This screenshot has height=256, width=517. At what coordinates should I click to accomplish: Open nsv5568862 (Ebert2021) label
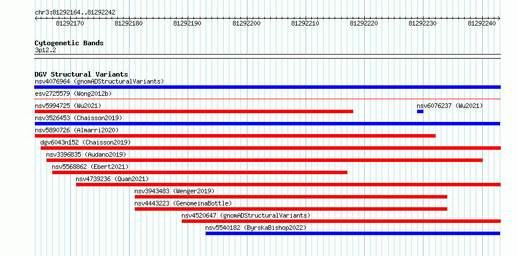[91, 167]
